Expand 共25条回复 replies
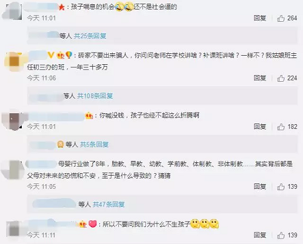Screen dimensions: 303x244 click(x=90, y=36)
